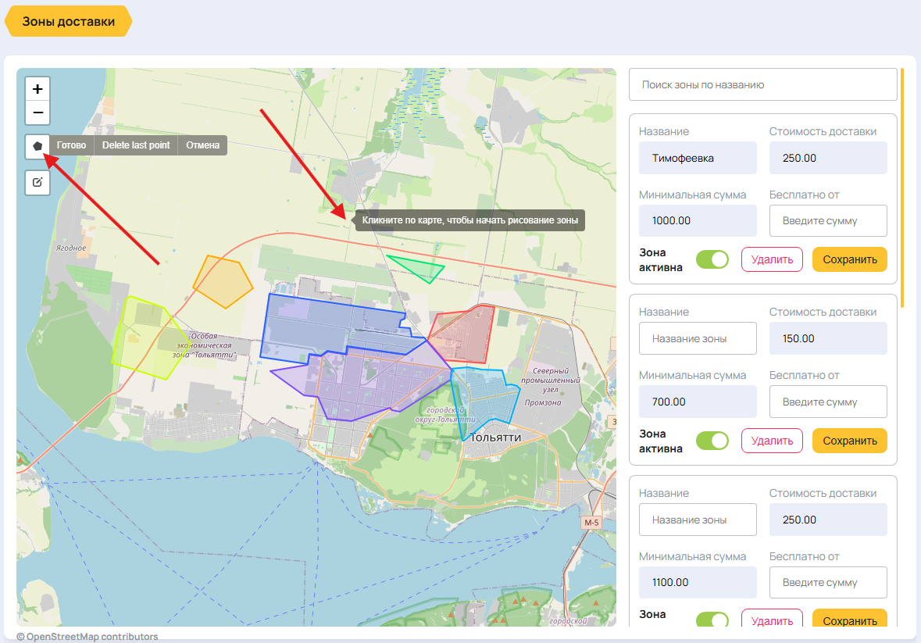
Task: Click the Тольятти city label on map
Action: coord(496,438)
